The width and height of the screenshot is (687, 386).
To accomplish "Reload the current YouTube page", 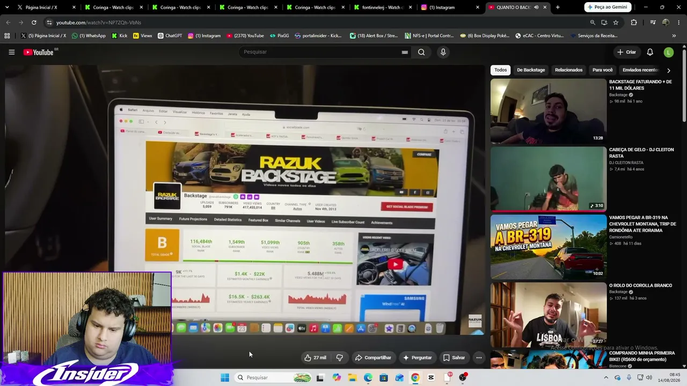I will coord(34,23).
